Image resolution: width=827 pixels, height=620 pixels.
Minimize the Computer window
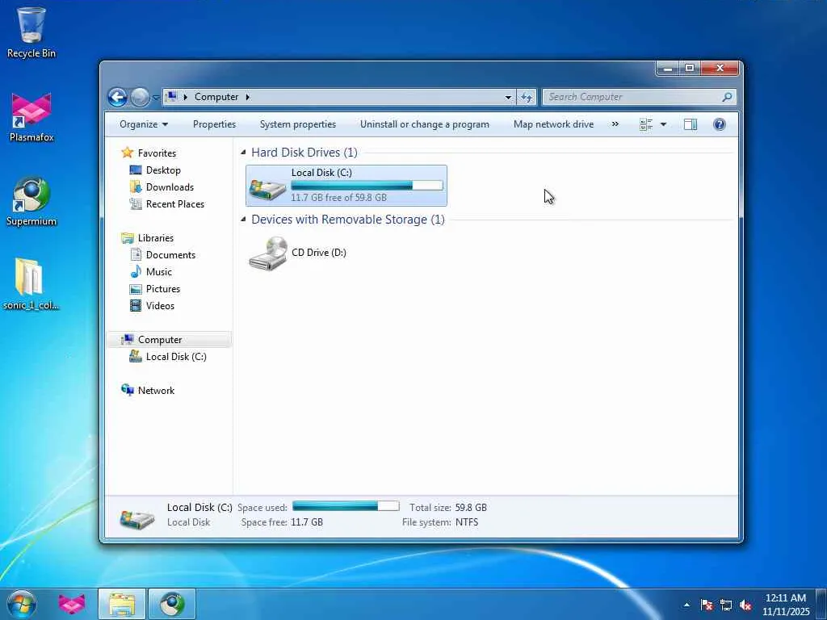pos(668,68)
